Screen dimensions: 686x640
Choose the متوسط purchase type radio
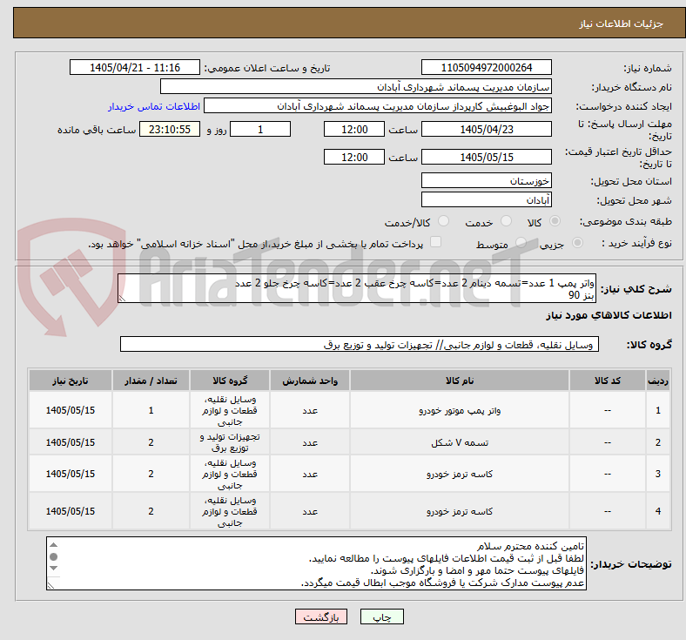(521, 242)
